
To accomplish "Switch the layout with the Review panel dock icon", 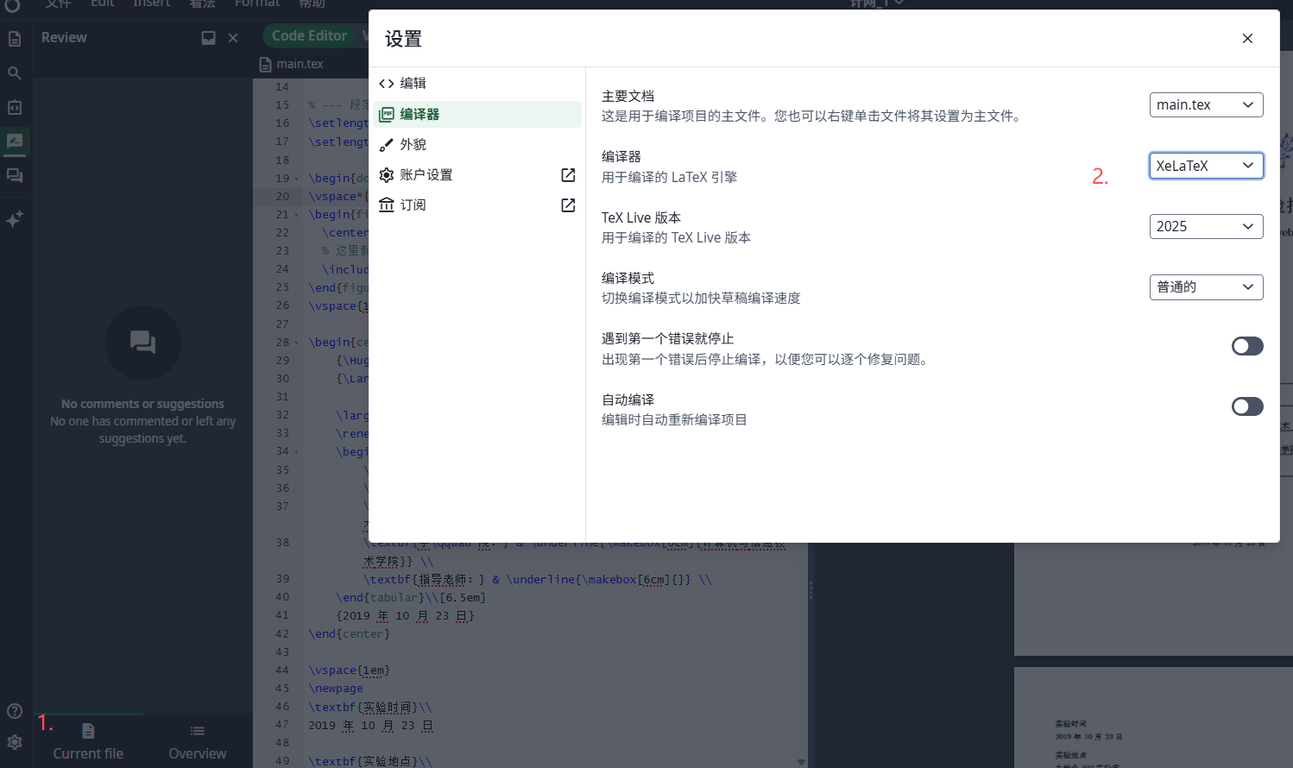I will point(207,37).
